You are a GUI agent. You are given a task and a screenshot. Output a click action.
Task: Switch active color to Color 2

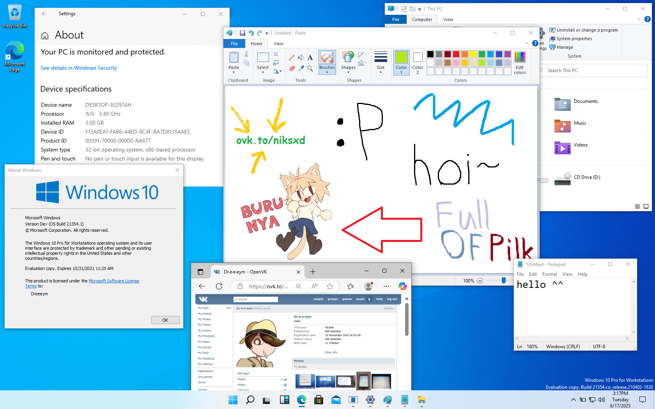coord(418,62)
